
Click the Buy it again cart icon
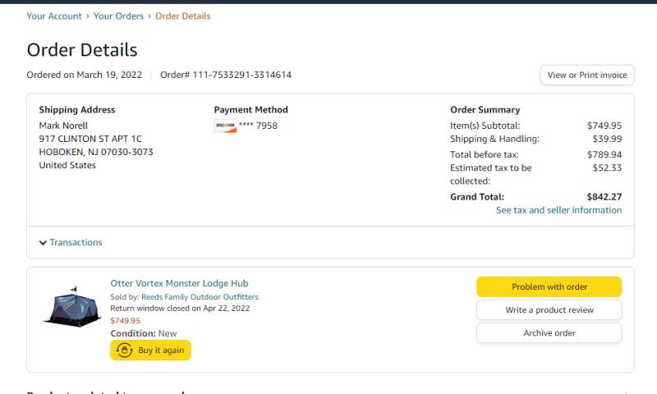(x=125, y=350)
